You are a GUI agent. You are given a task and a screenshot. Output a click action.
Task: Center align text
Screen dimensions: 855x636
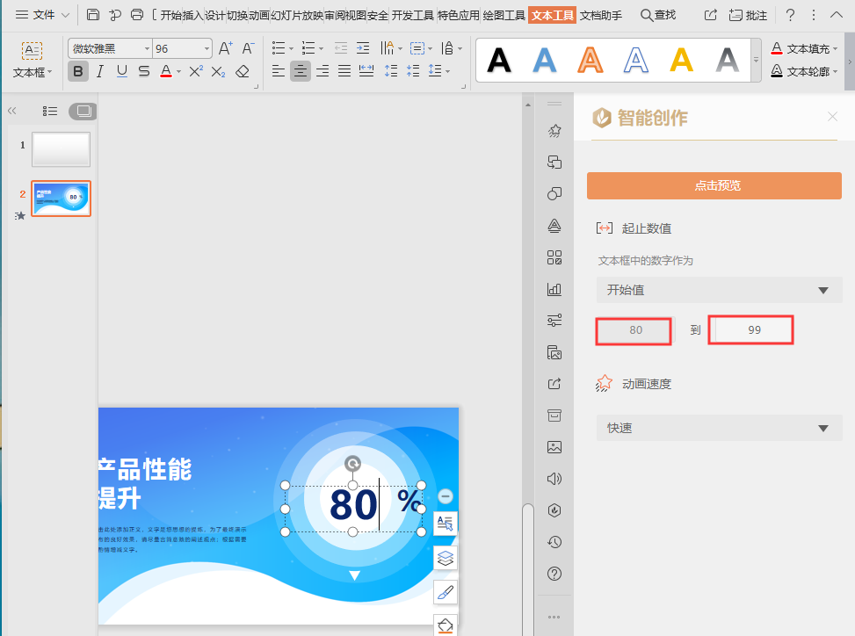(300, 71)
